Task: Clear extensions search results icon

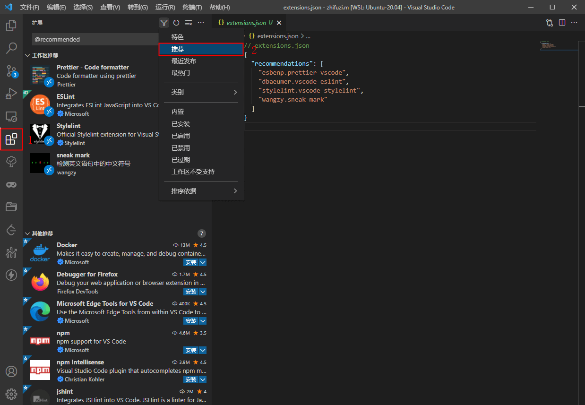Action: pos(189,23)
